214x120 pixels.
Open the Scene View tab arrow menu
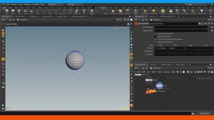click(x=12, y=16)
